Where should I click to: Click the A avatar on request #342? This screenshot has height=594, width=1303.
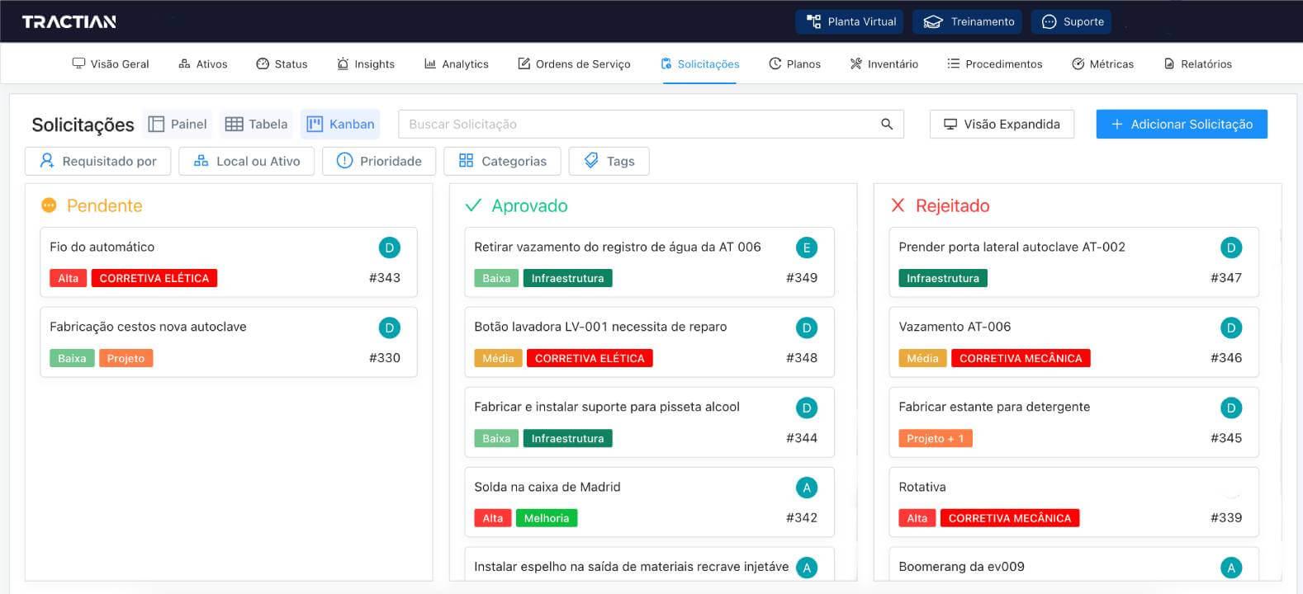pos(807,488)
